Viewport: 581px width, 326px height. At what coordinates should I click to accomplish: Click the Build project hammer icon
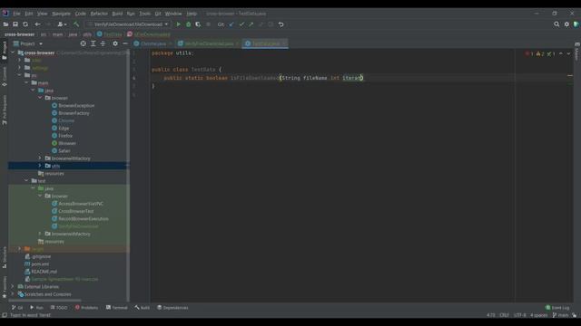76,24
